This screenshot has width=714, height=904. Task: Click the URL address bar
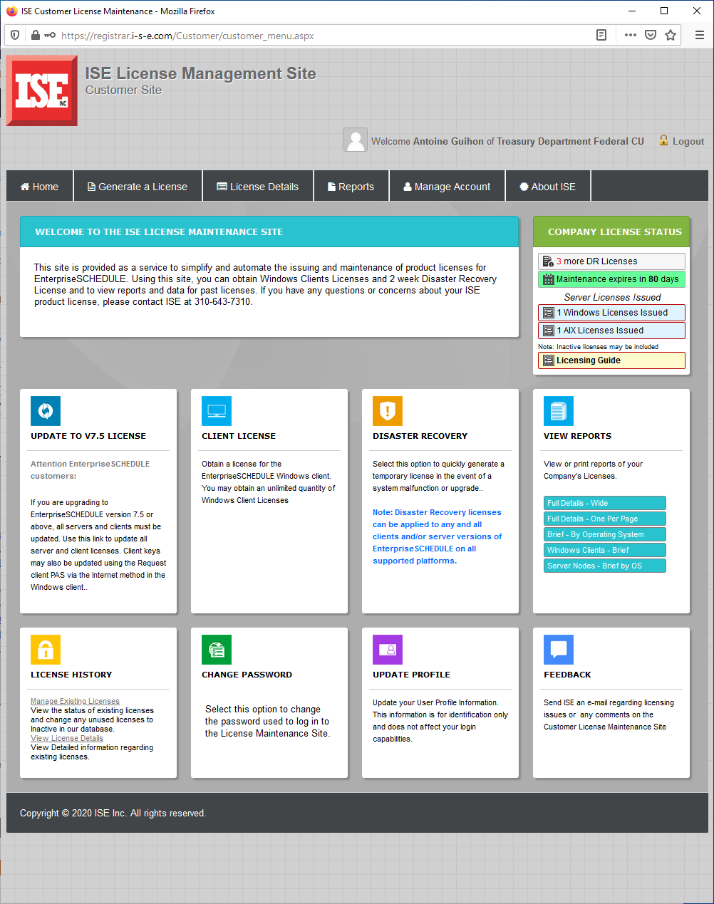coord(321,36)
